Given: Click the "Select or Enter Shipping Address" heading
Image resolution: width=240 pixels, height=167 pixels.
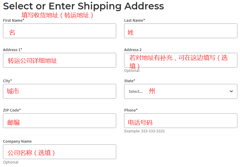Looking at the screenshot, I should [83, 6].
